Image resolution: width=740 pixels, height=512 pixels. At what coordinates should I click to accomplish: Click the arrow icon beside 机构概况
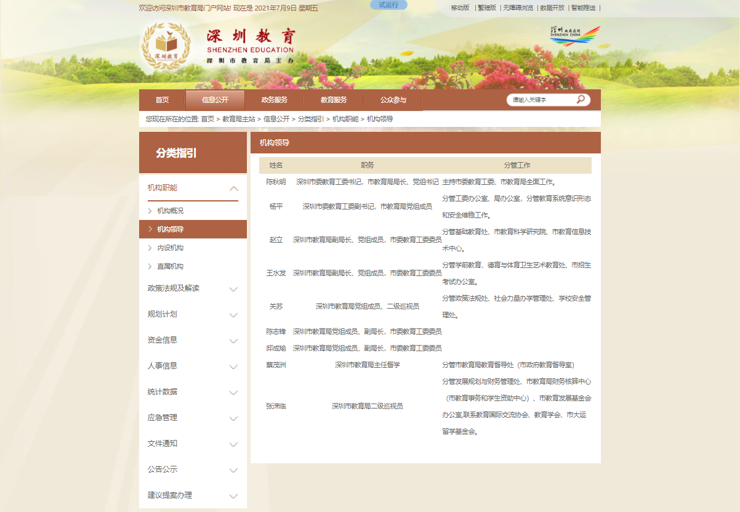coord(150,211)
